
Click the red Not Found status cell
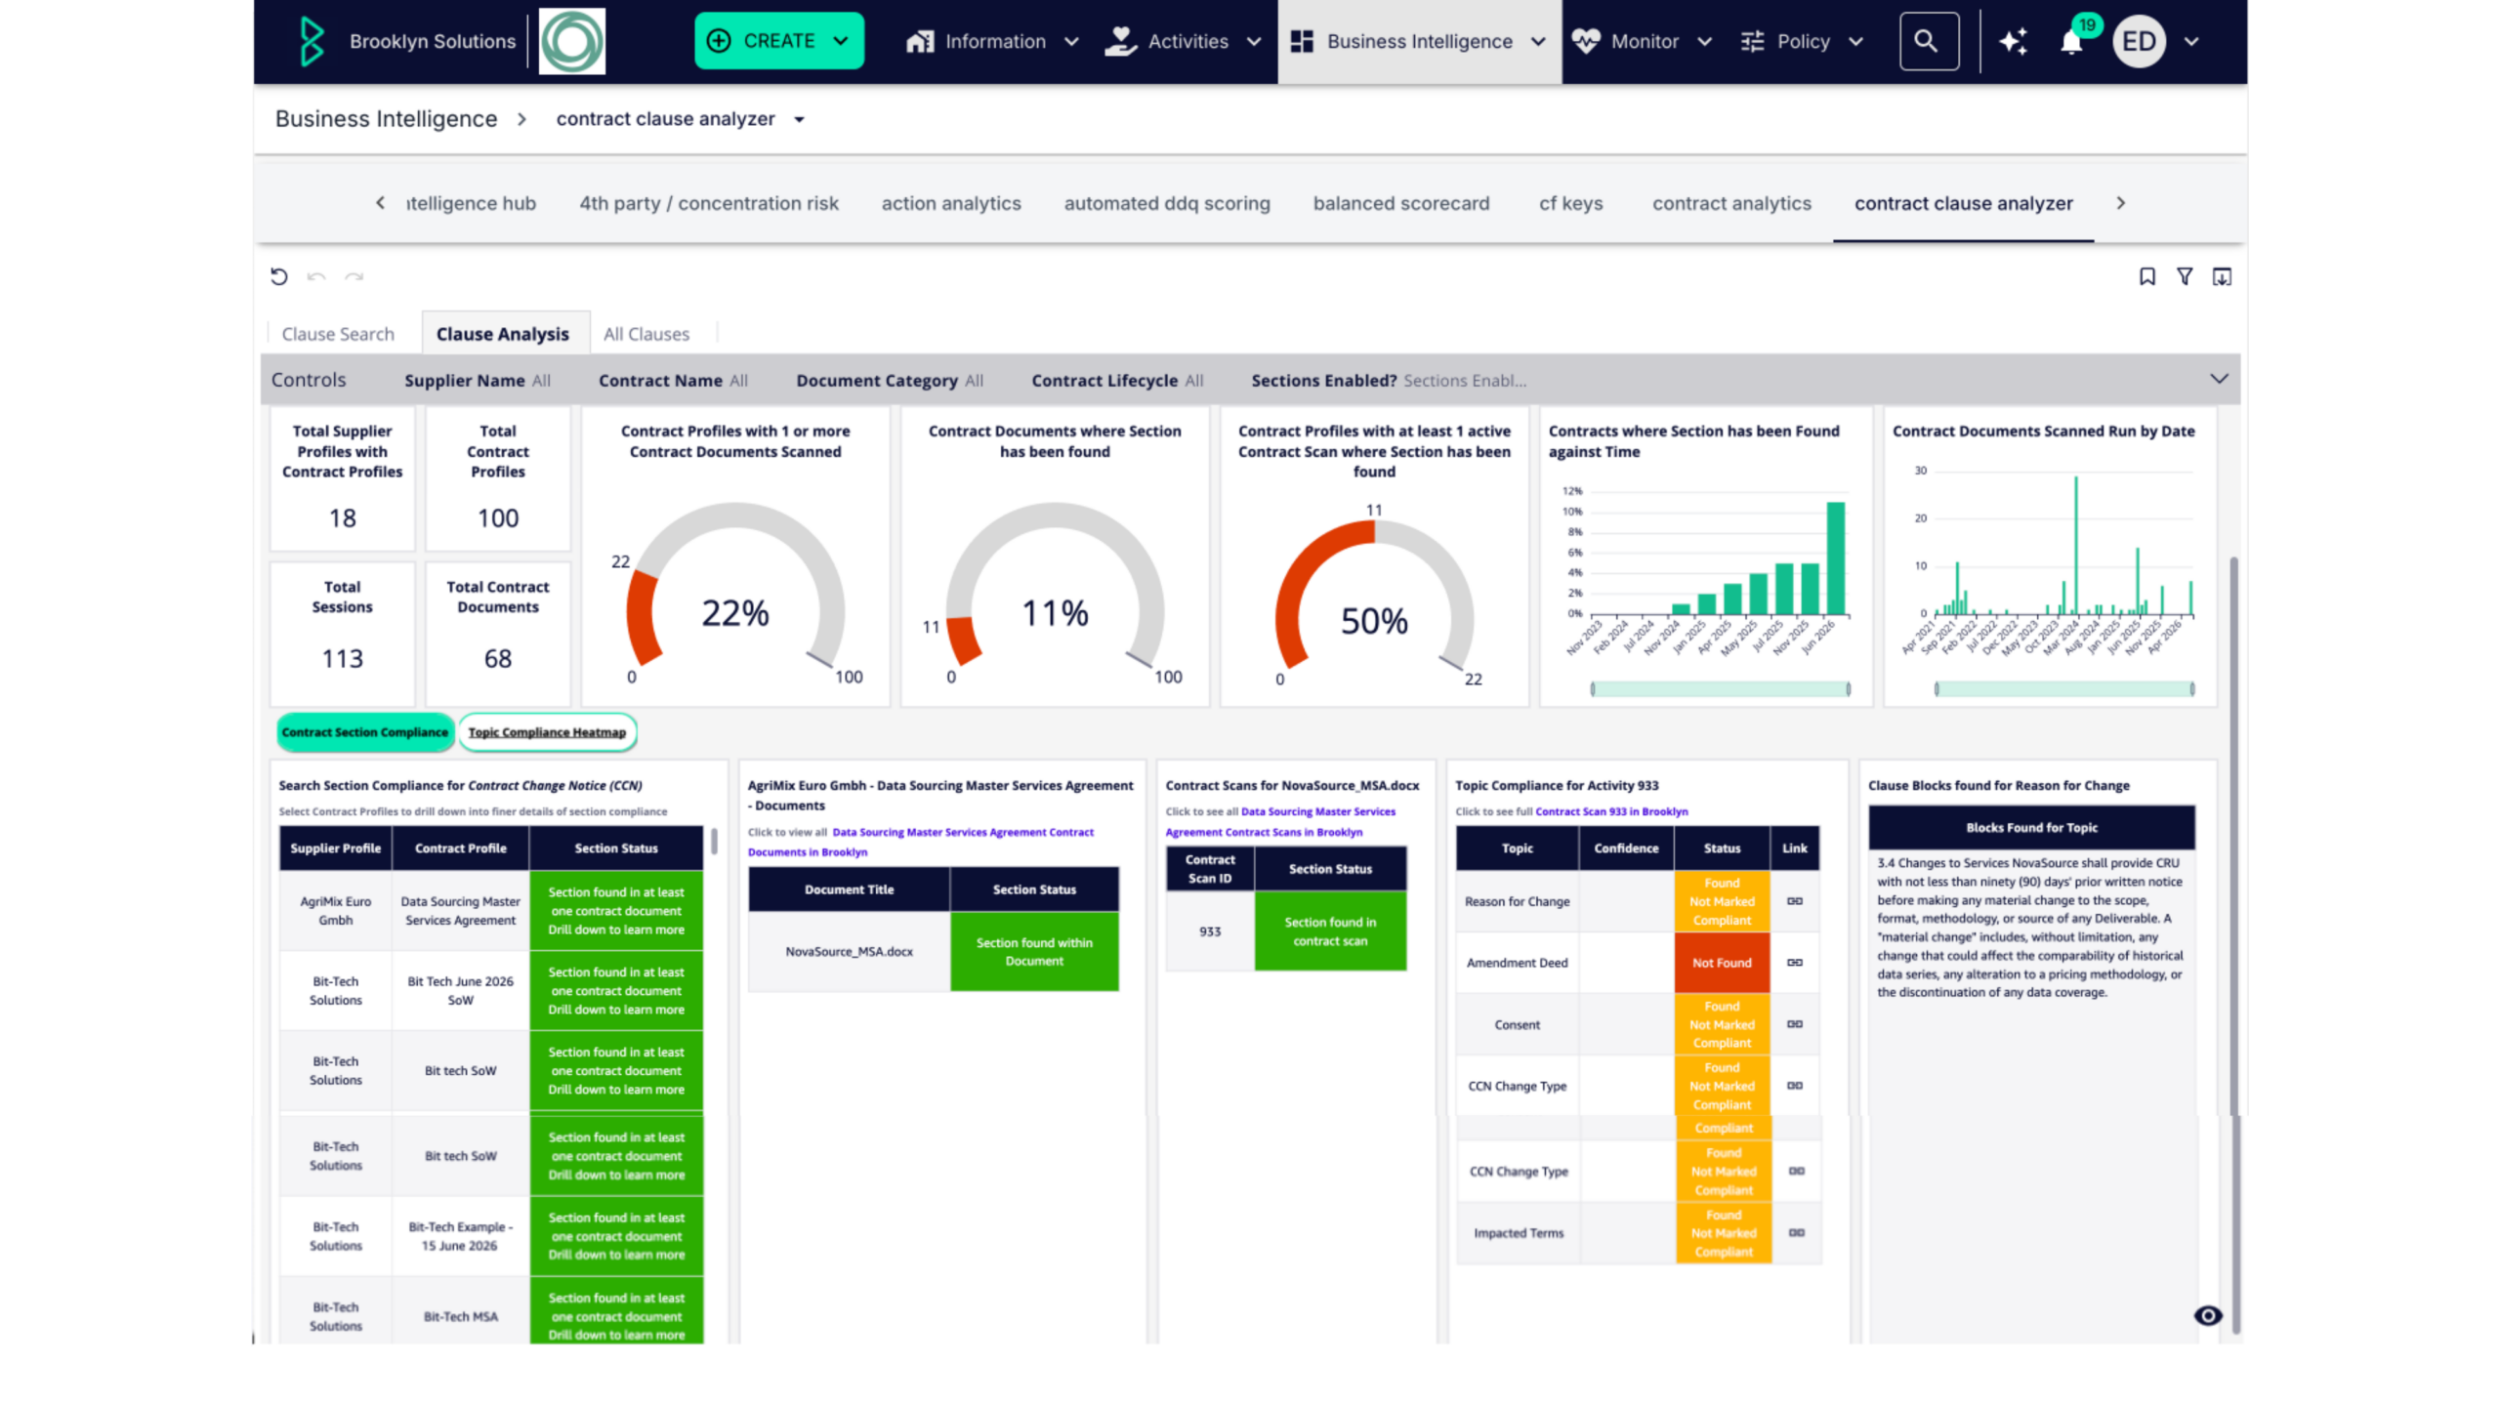pyautogui.click(x=1722, y=963)
